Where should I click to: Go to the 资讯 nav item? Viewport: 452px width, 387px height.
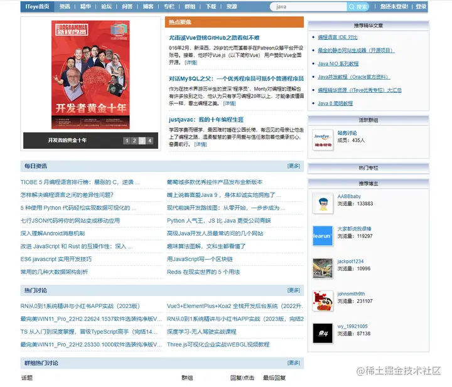point(65,6)
